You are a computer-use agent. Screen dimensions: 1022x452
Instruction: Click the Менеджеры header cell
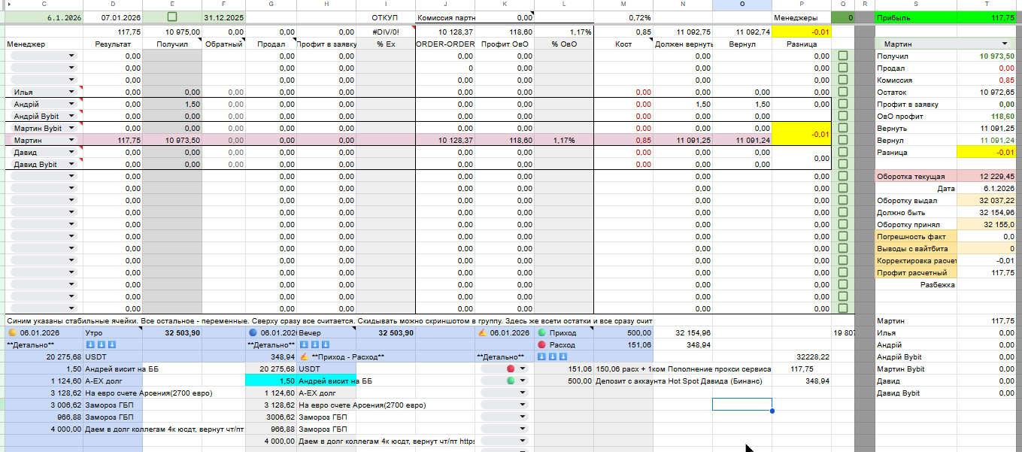802,17
